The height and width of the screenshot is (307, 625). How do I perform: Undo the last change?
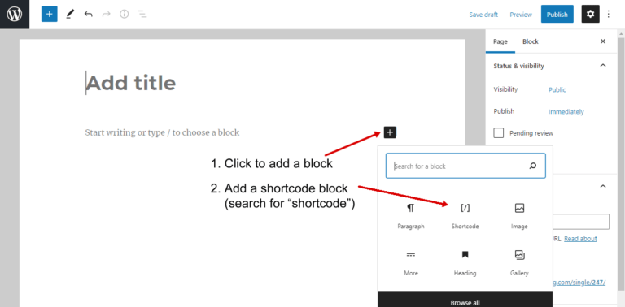coord(89,15)
